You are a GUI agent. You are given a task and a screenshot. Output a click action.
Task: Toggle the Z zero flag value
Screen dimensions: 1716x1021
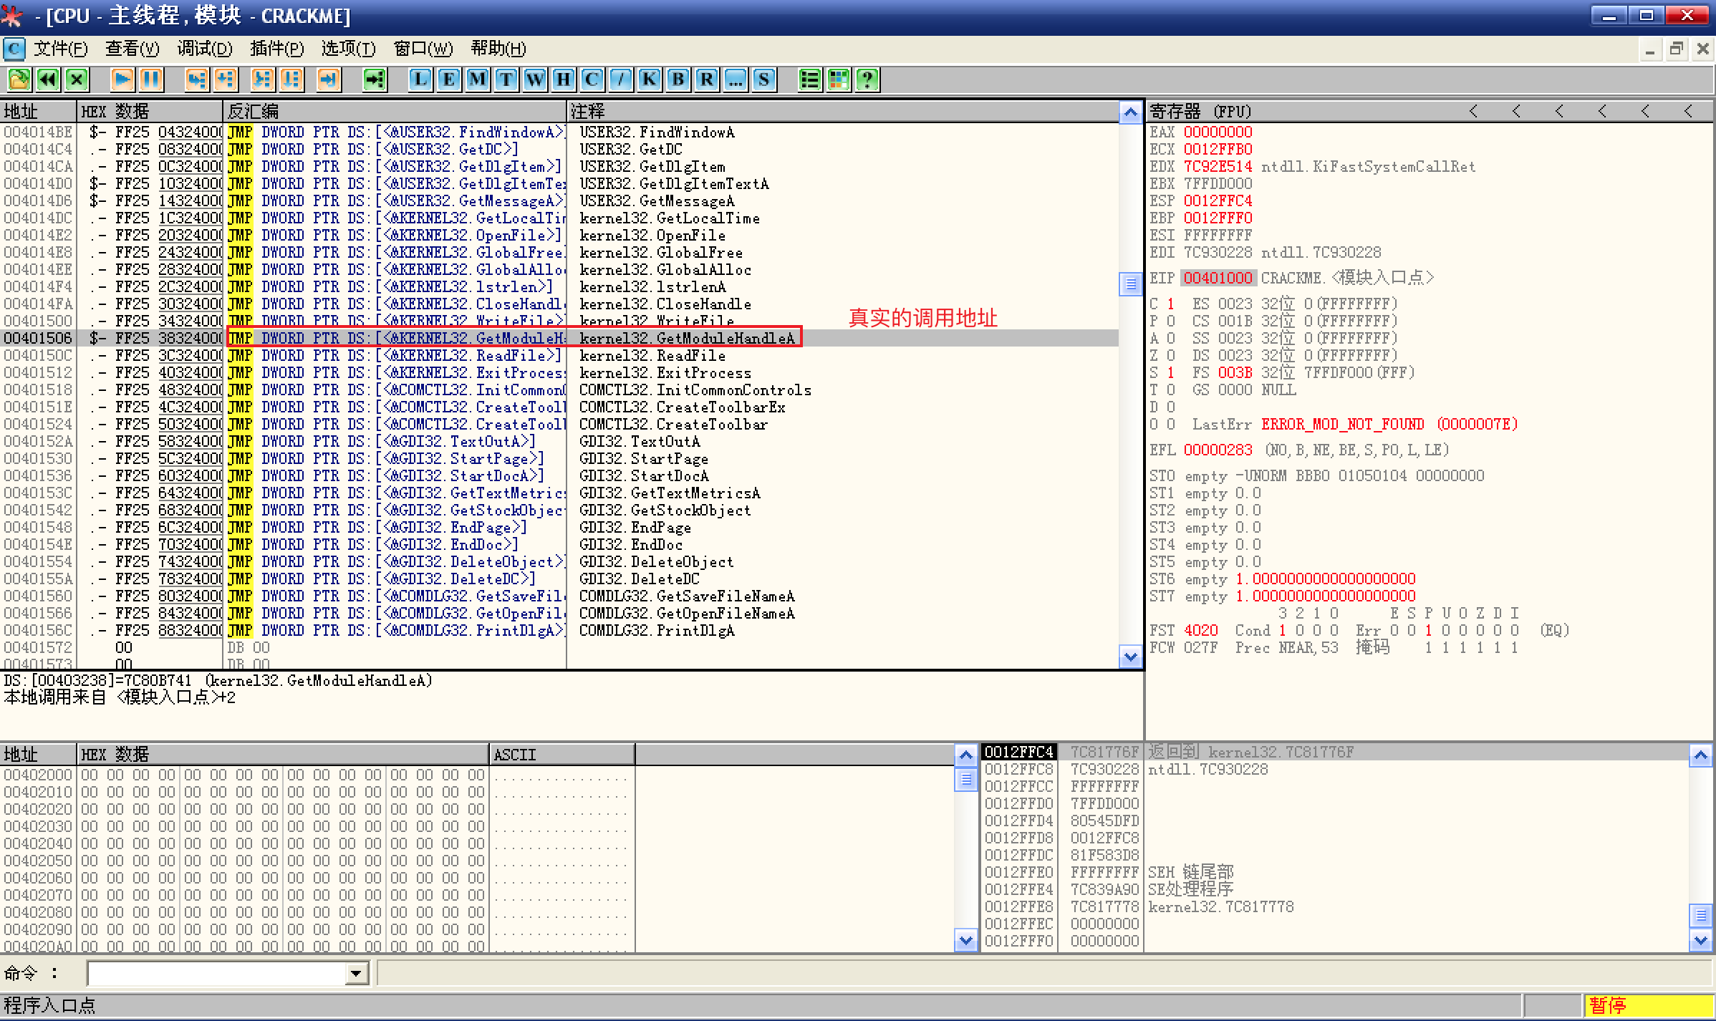1171,355
